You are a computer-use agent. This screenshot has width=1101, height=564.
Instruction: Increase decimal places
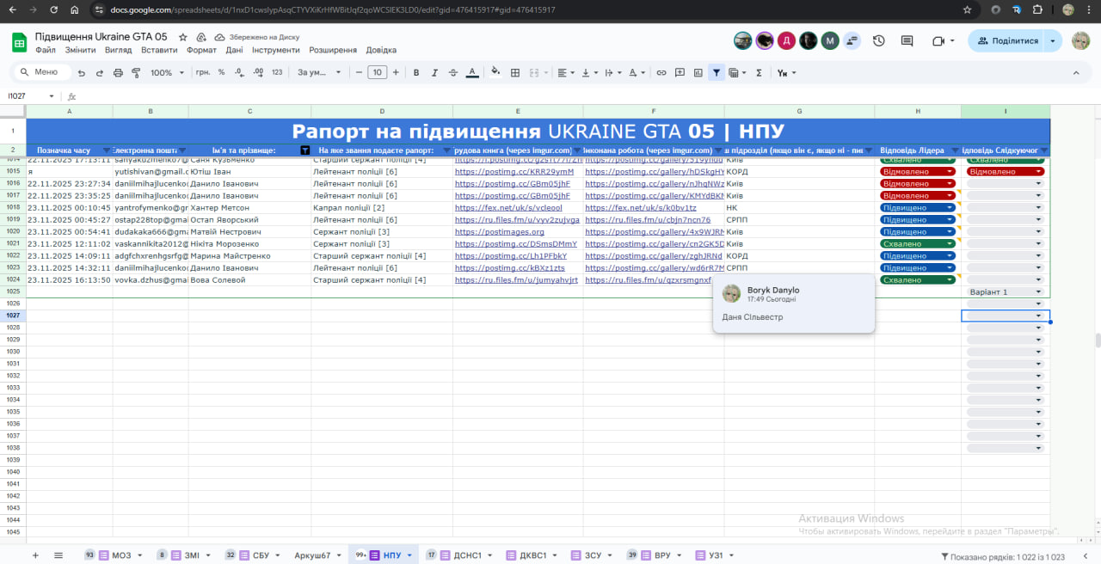tap(257, 73)
